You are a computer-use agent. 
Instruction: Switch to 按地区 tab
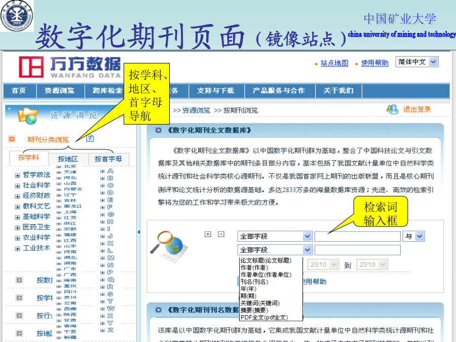68,159
